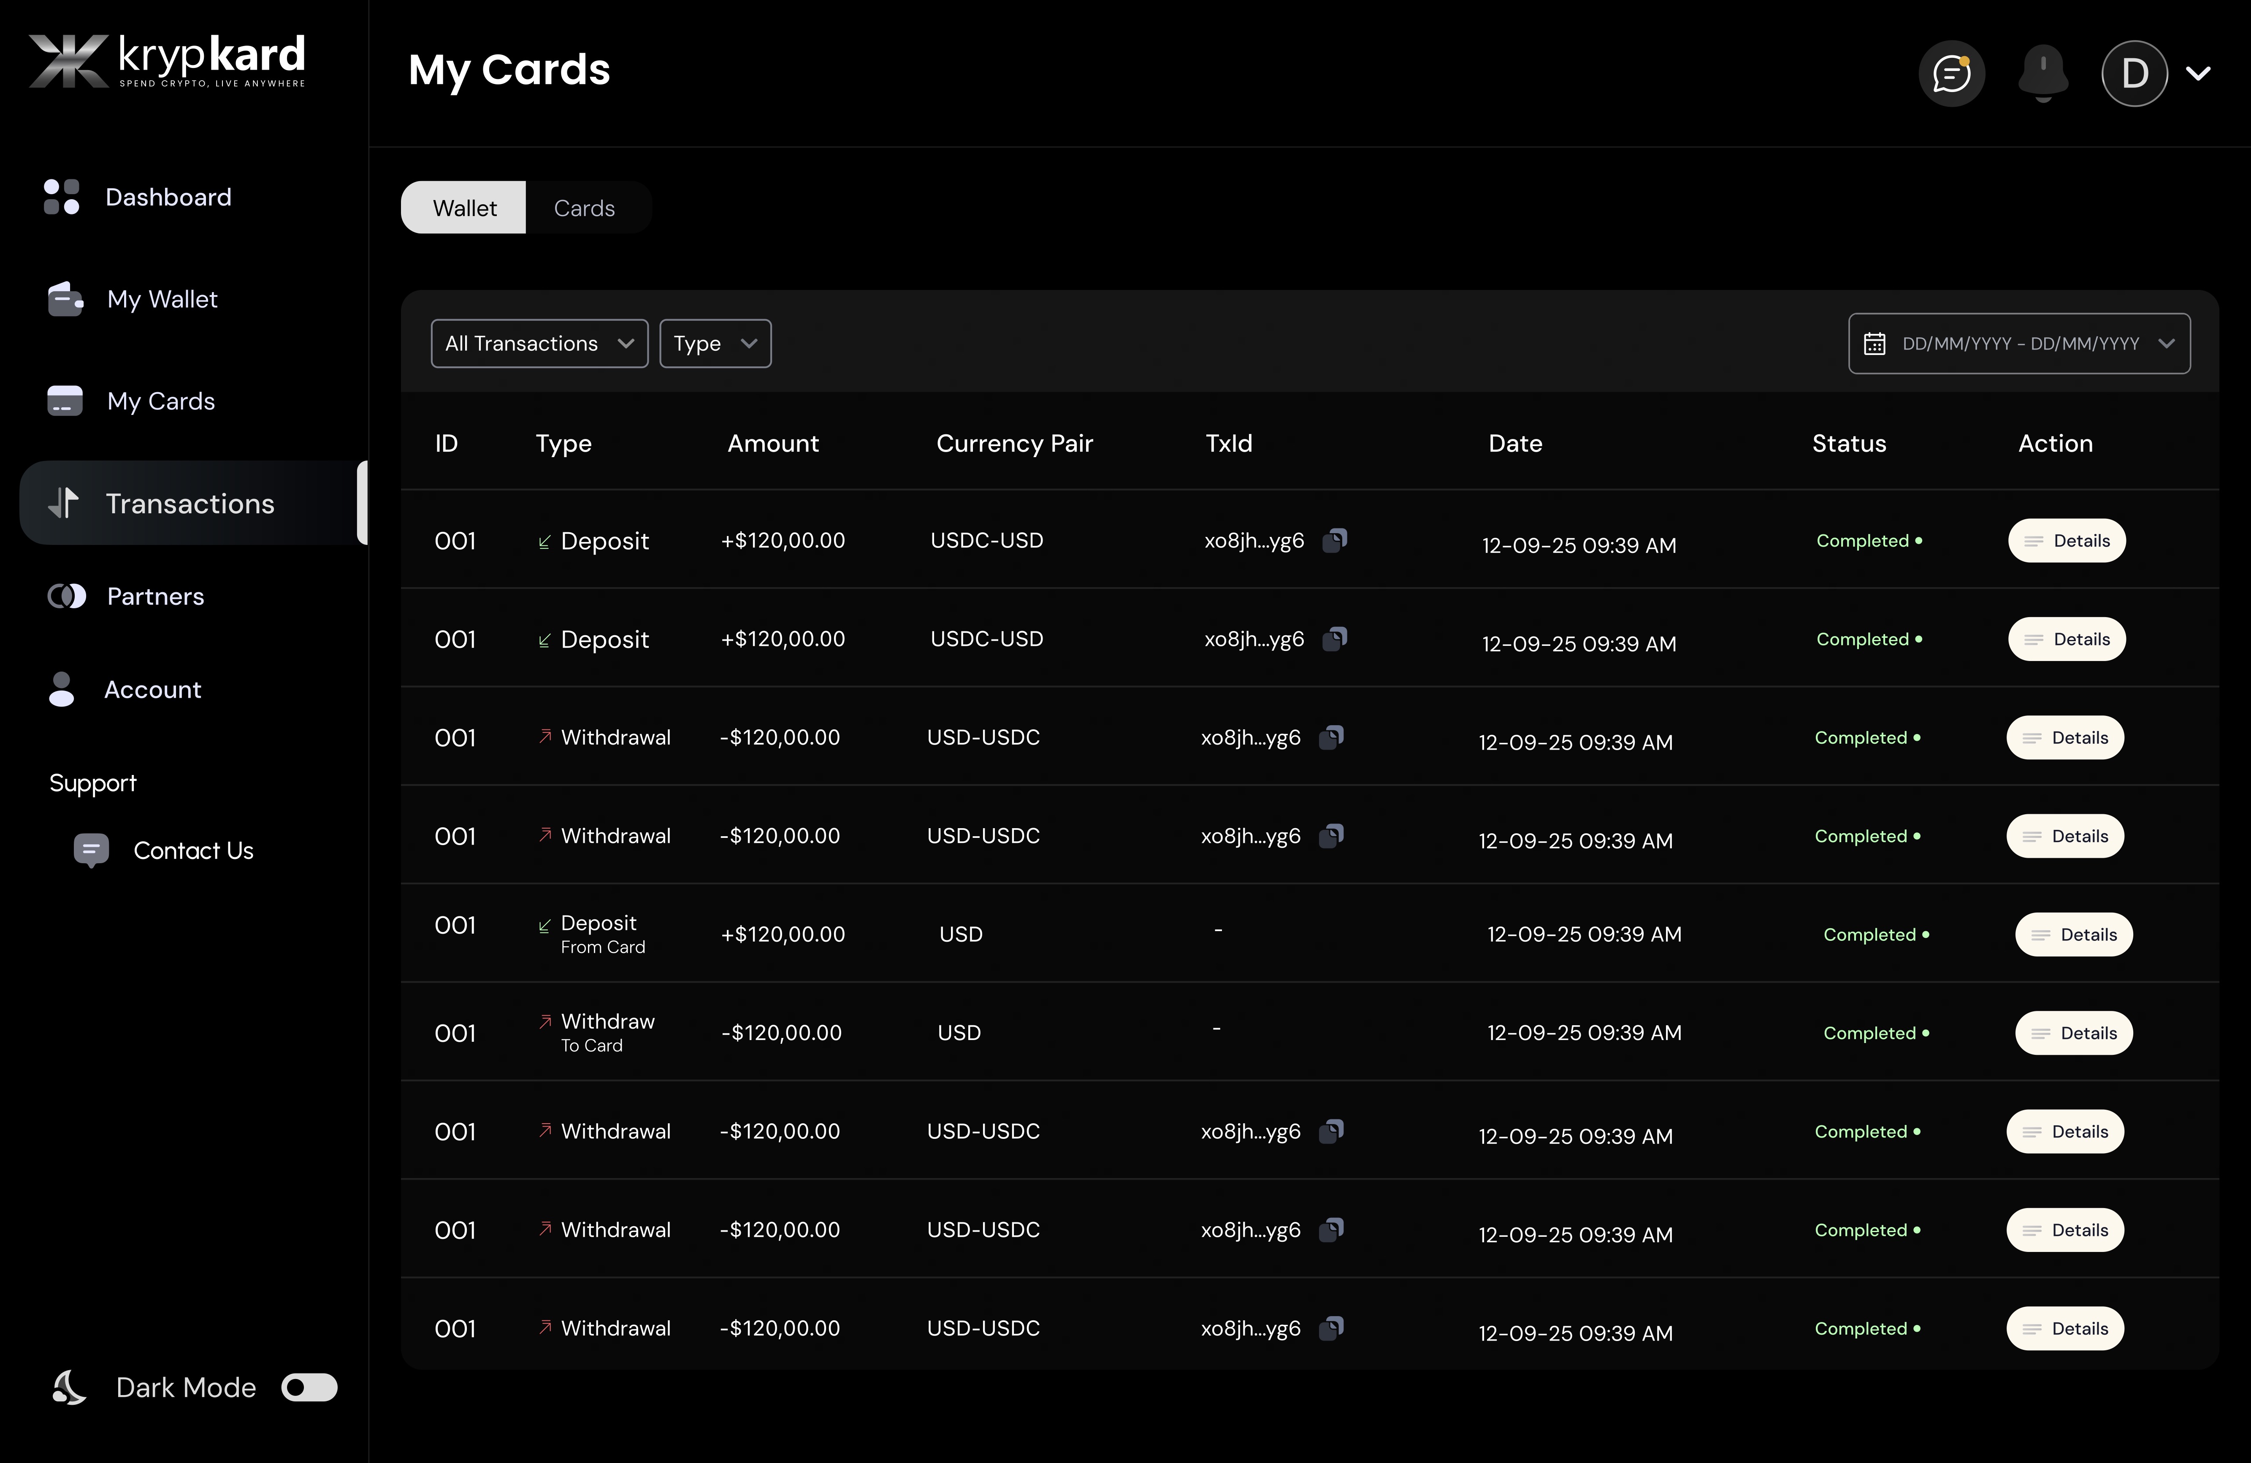
Task: Click the Transactions arrows icon in the sidebar
Action: (63, 502)
